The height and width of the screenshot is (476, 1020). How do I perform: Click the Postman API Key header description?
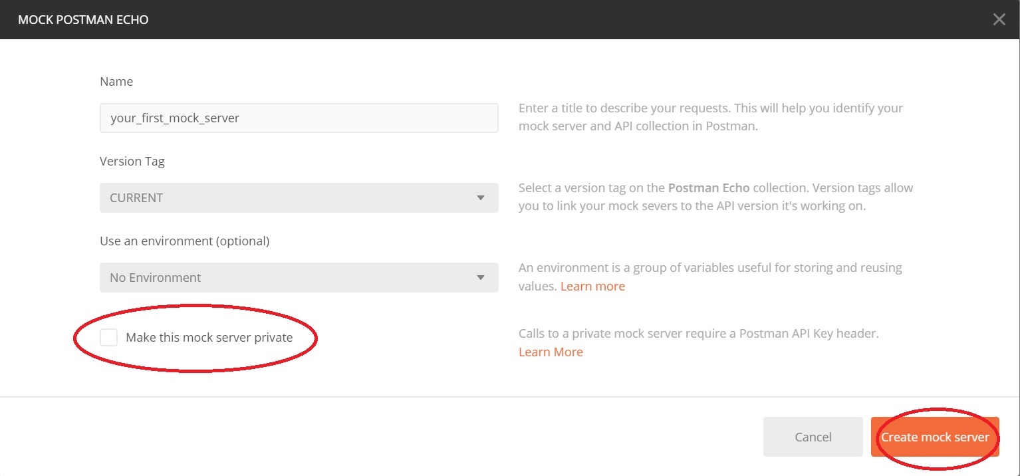[698, 334]
